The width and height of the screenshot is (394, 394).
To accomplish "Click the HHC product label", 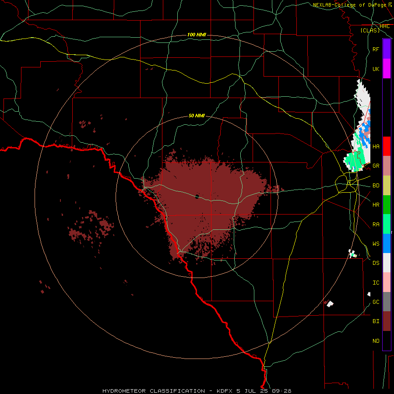I will pos(384,26).
